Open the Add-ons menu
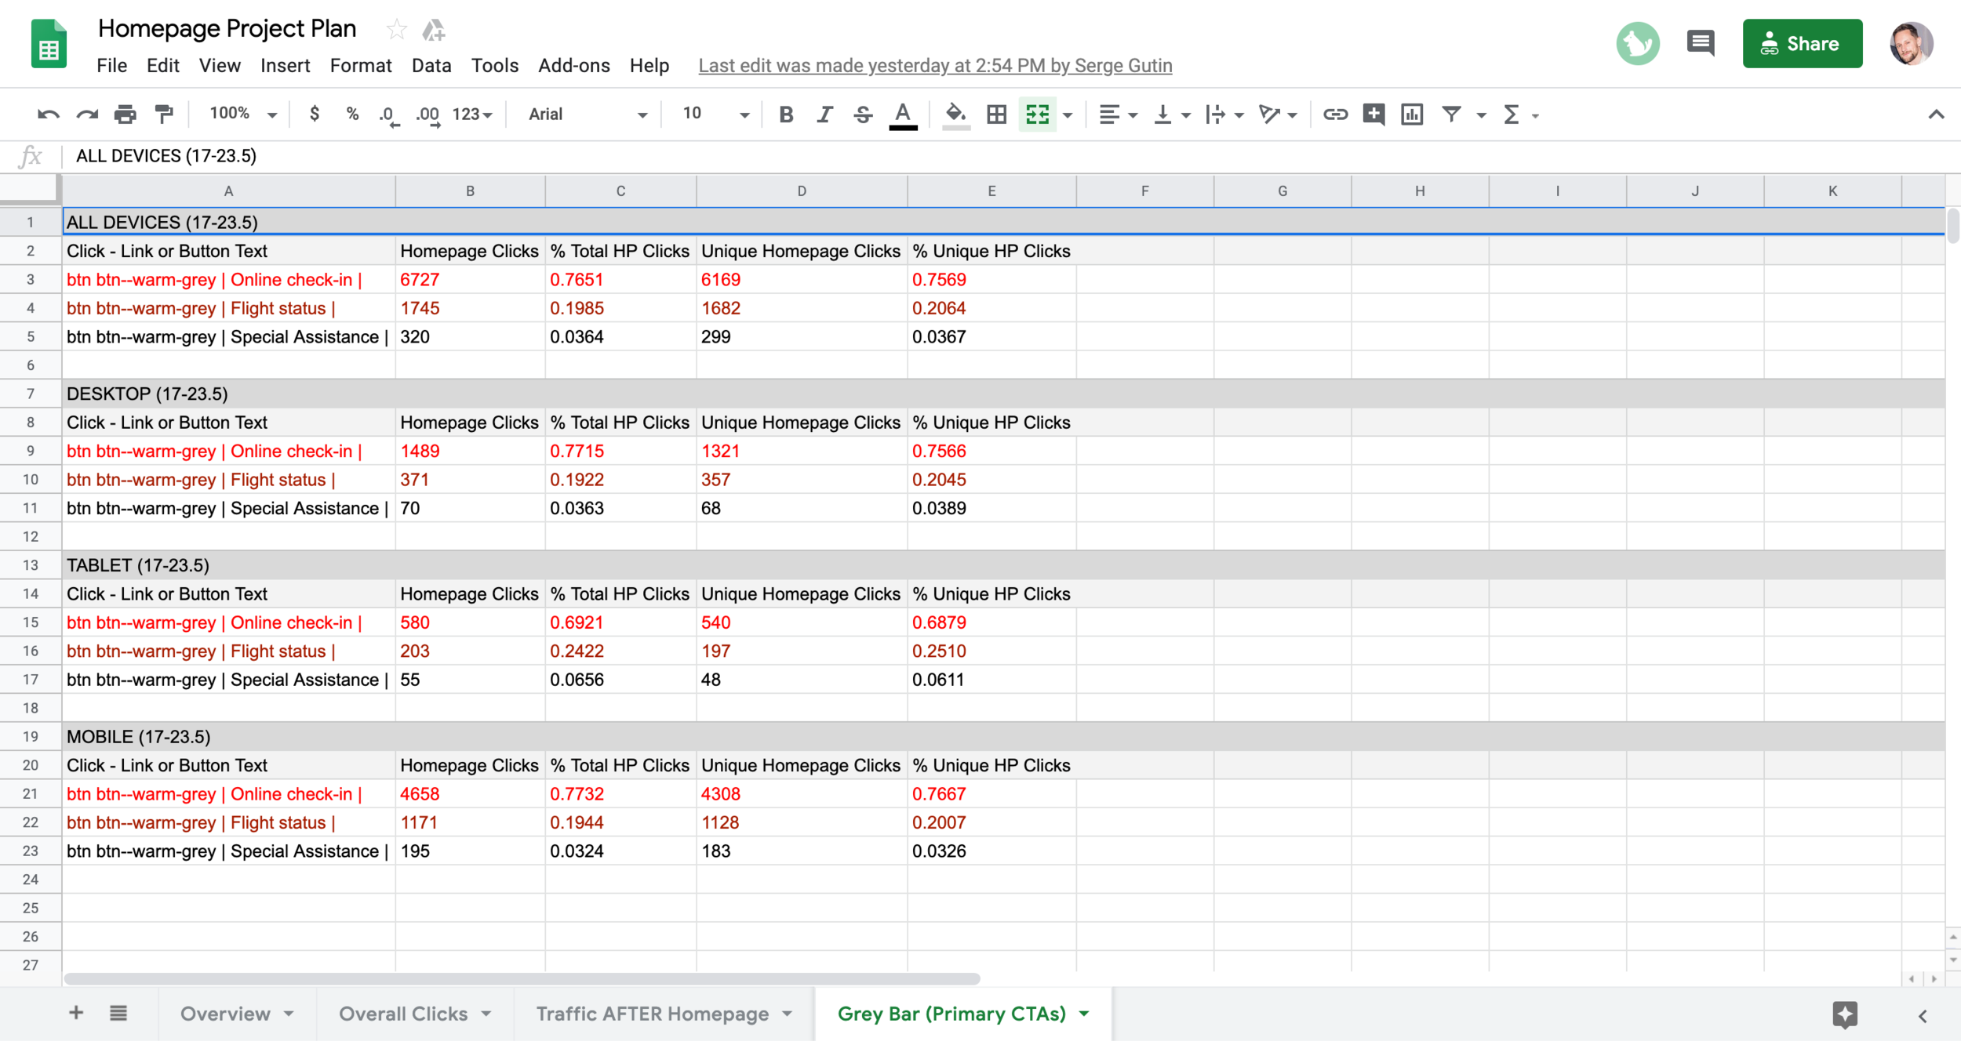 [x=573, y=66]
